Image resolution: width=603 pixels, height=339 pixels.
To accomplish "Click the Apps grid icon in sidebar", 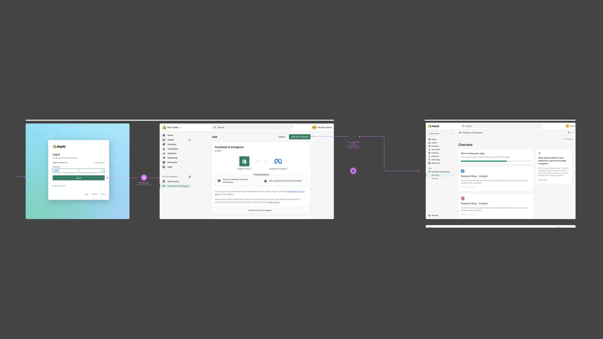I will tap(164, 167).
